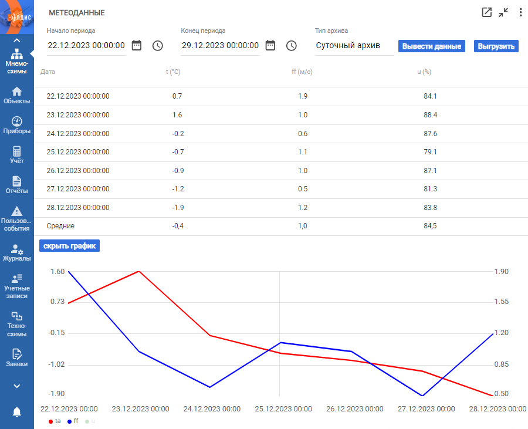Viewport: 528px width, 429px height.
Task: Expand the Тип архива dropdown
Action: pyautogui.click(x=354, y=45)
